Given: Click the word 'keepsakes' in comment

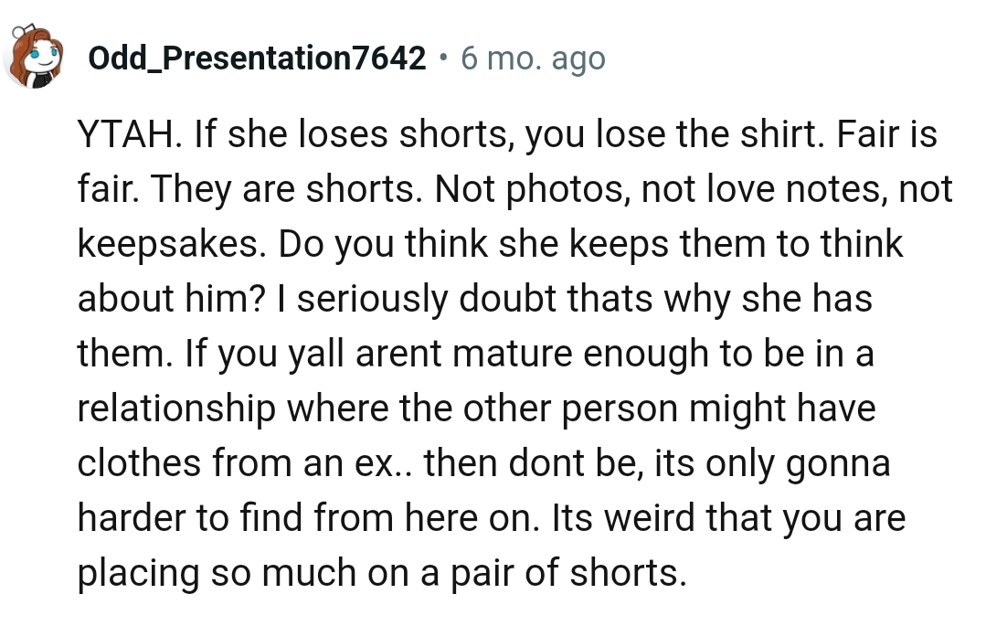Looking at the screenshot, I should [x=168, y=243].
